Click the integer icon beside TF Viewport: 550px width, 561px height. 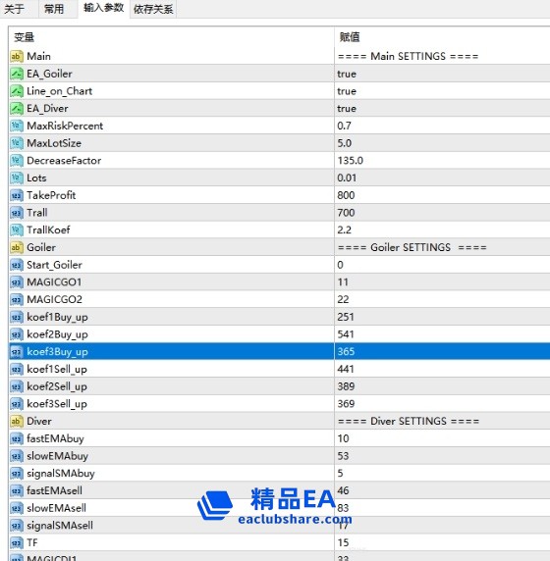click(x=16, y=542)
